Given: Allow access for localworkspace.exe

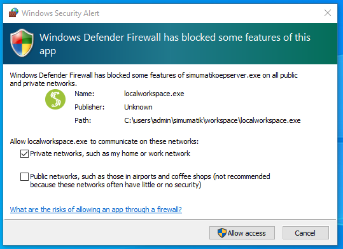Looking at the screenshot, I should pyautogui.click(x=242, y=233).
